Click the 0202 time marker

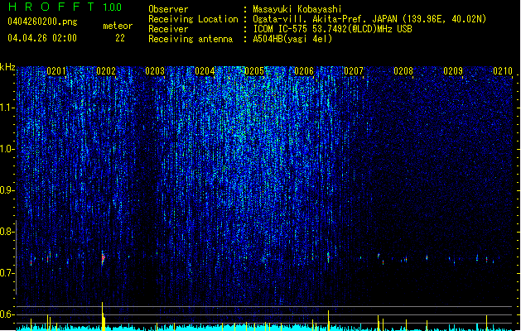coord(106,71)
